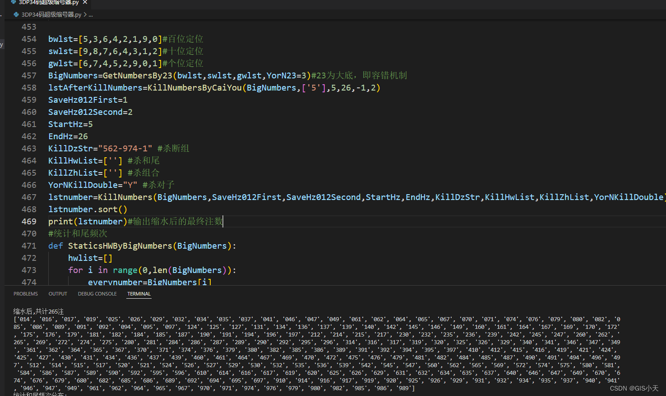Click terminal output line 缩水后,共计265注
The height and width of the screenshot is (396, 666).
(38, 311)
